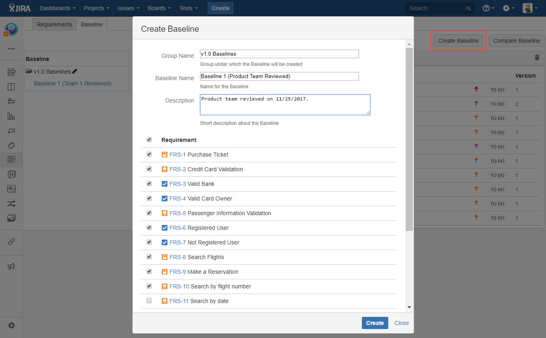546x338 pixels.
Task: Open Baseline 1 (Team 1 Reviewed) link
Action: [x=73, y=83]
